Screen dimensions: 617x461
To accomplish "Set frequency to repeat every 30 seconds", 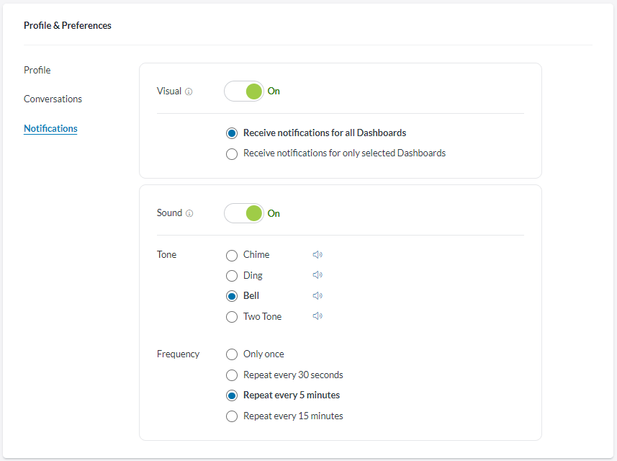I will pyautogui.click(x=232, y=375).
